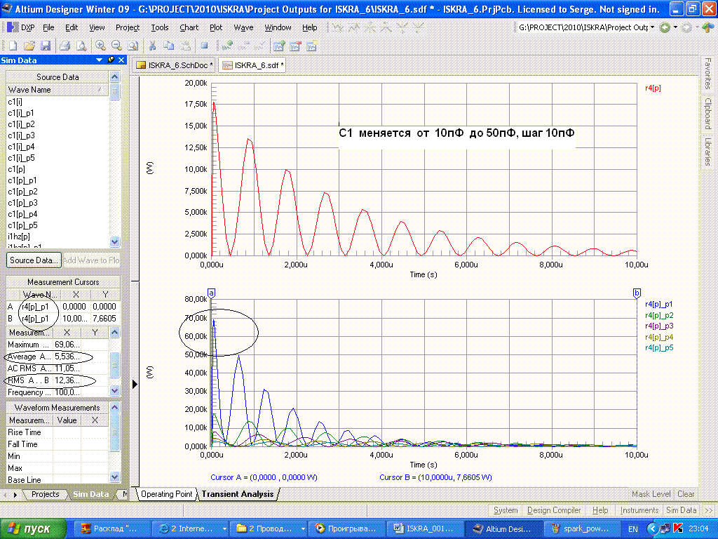Cut selection using scissors icon
This screenshot has width=718, height=539.
point(152,46)
